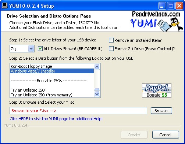Enable Remove an Installed Item checkbox
This screenshot has width=185, height=144.
pos(111,40)
